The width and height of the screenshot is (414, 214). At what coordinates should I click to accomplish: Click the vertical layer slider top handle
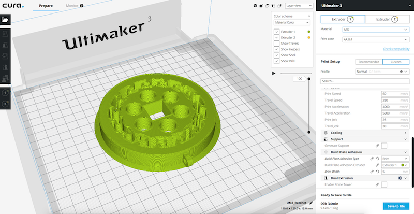click(309, 79)
